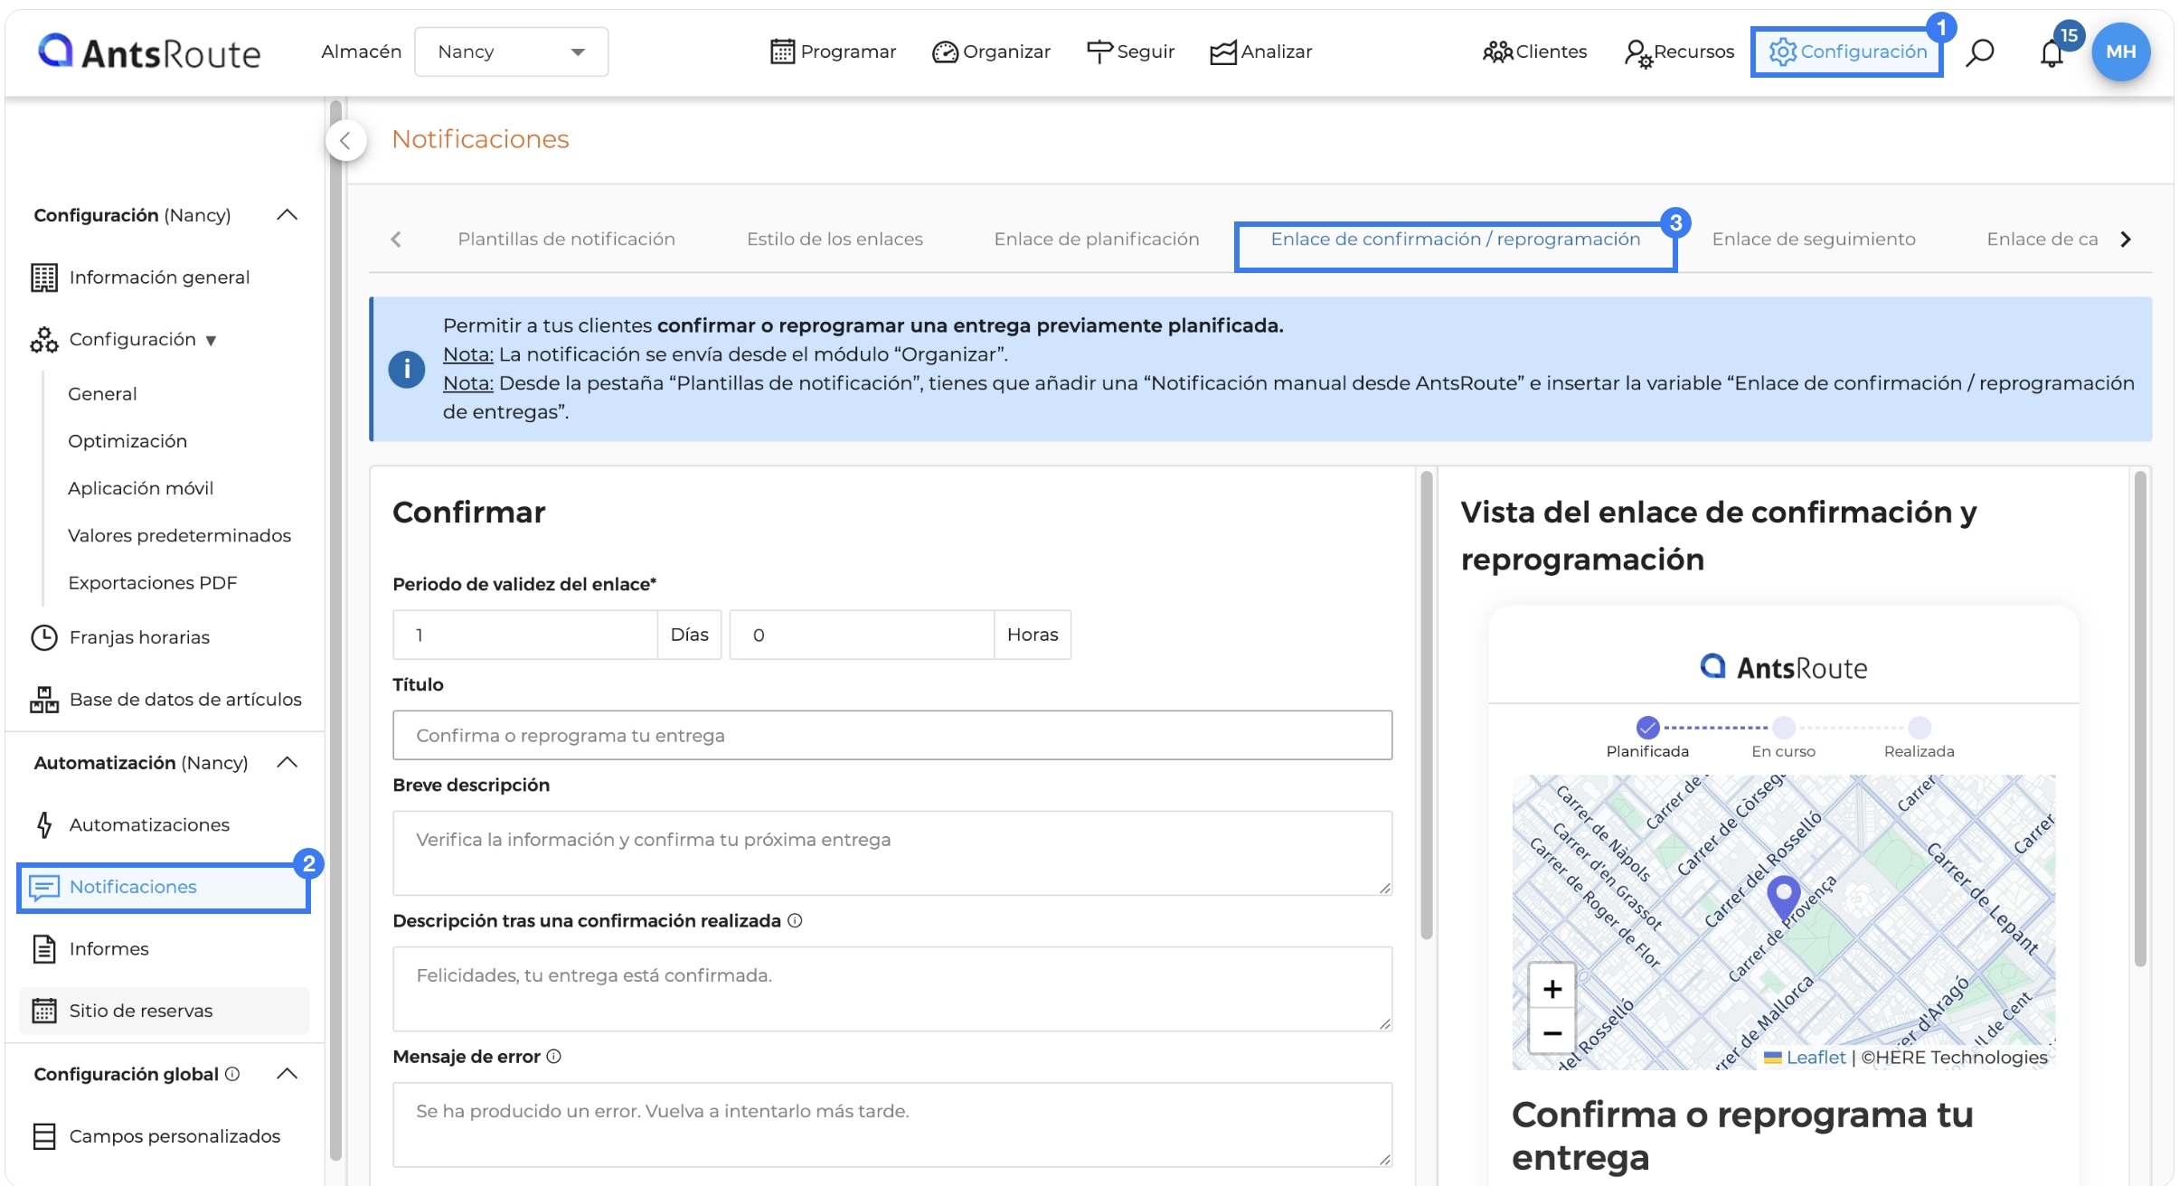Screen dimensions: 2179x1186
Task: Click the Automatizaciones lightning icon
Action: 44,824
